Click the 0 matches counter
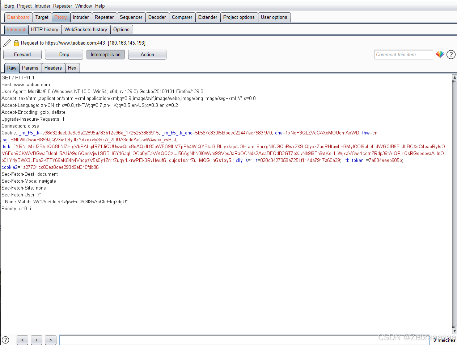The width and height of the screenshot is (457, 345). point(444,340)
